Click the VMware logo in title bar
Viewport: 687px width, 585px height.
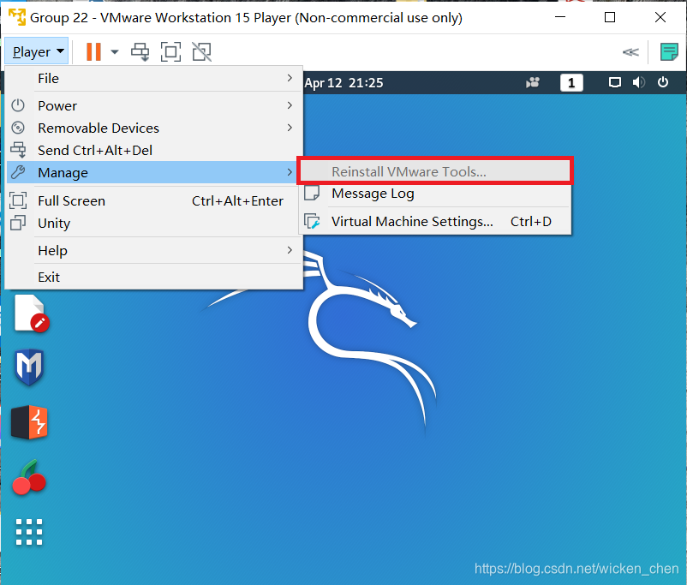point(17,17)
